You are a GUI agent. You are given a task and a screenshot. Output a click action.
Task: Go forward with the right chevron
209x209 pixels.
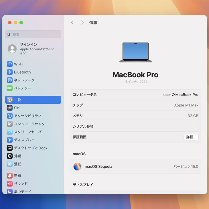(82, 23)
